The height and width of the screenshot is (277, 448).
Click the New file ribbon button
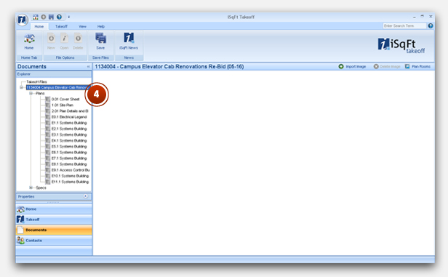(x=51, y=41)
